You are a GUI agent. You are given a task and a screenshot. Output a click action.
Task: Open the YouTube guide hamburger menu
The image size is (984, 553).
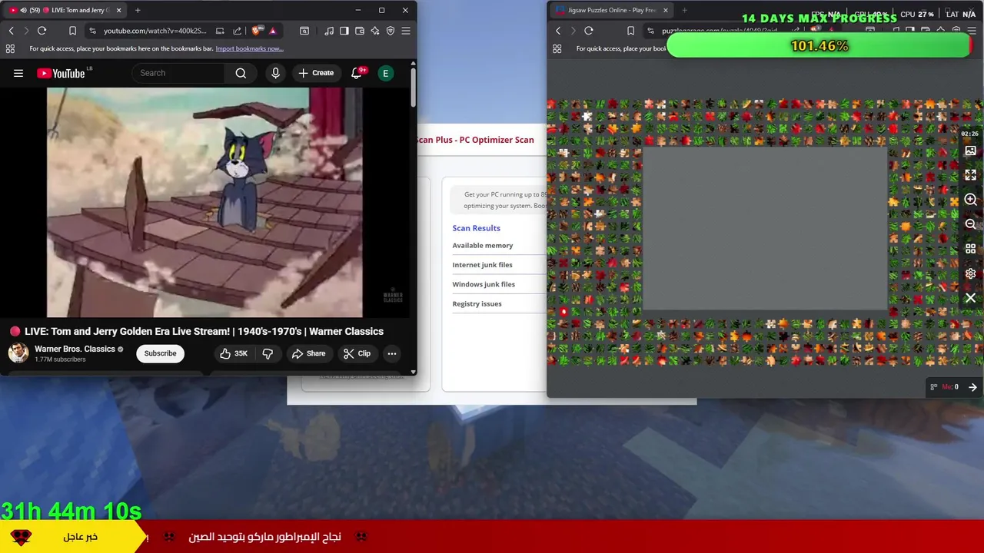coord(18,73)
